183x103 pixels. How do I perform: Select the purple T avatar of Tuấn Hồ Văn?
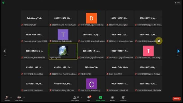tap(63, 35)
